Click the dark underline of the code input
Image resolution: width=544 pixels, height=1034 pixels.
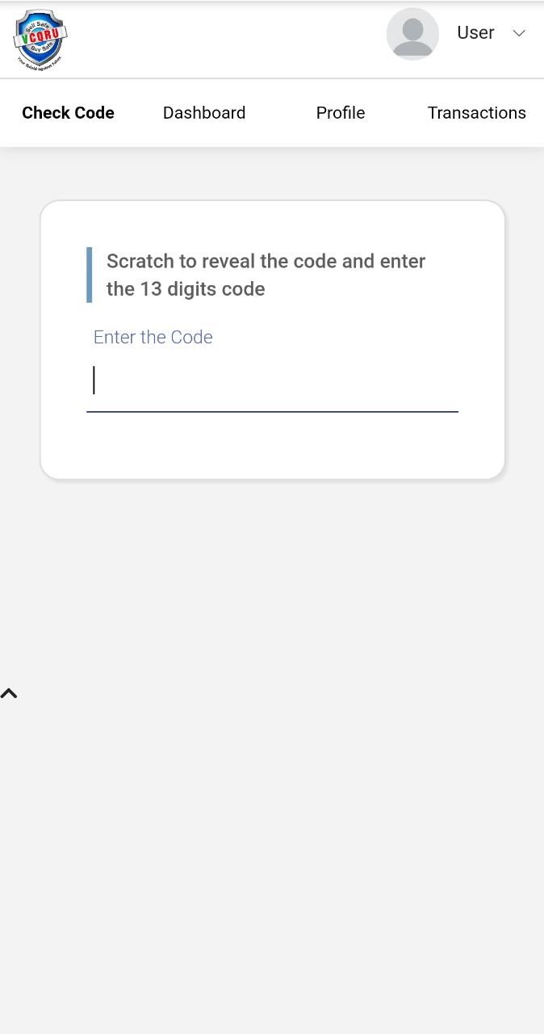pyautogui.click(x=272, y=412)
